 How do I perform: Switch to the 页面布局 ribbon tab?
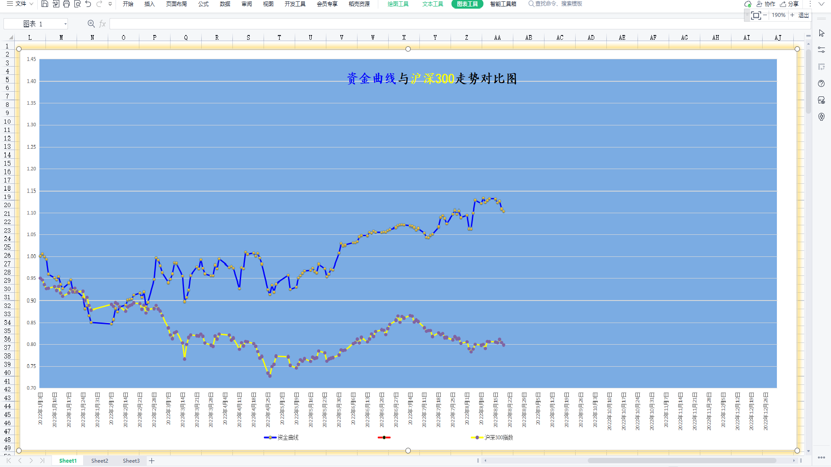click(177, 4)
